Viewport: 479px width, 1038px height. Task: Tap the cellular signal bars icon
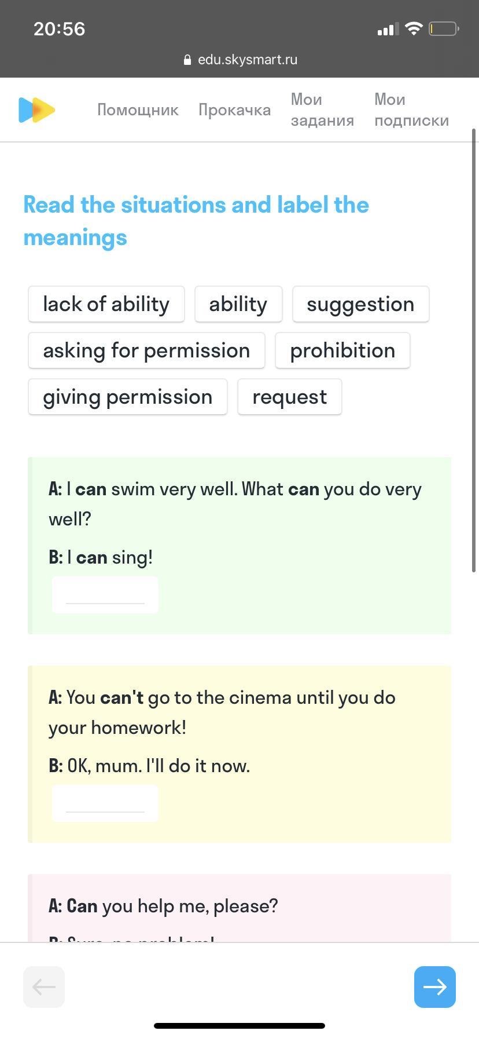[x=388, y=29]
